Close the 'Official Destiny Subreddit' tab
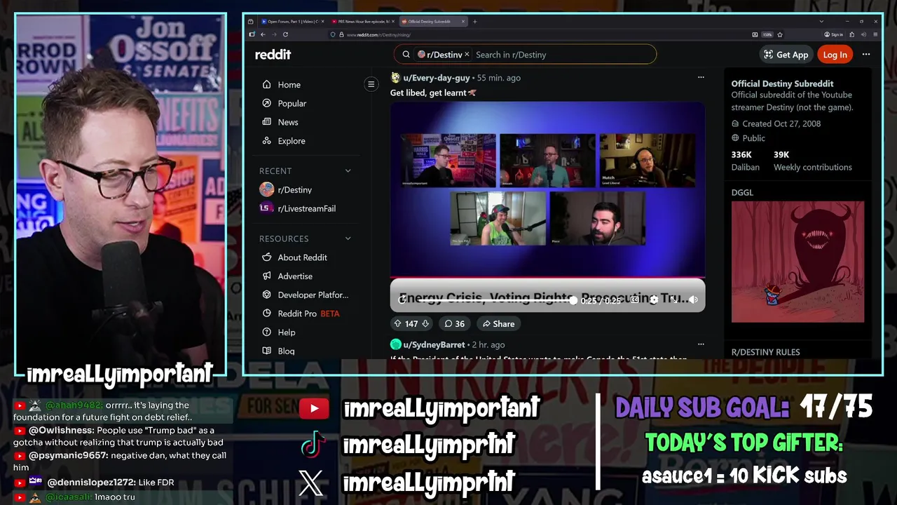897x505 pixels. (x=463, y=22)
